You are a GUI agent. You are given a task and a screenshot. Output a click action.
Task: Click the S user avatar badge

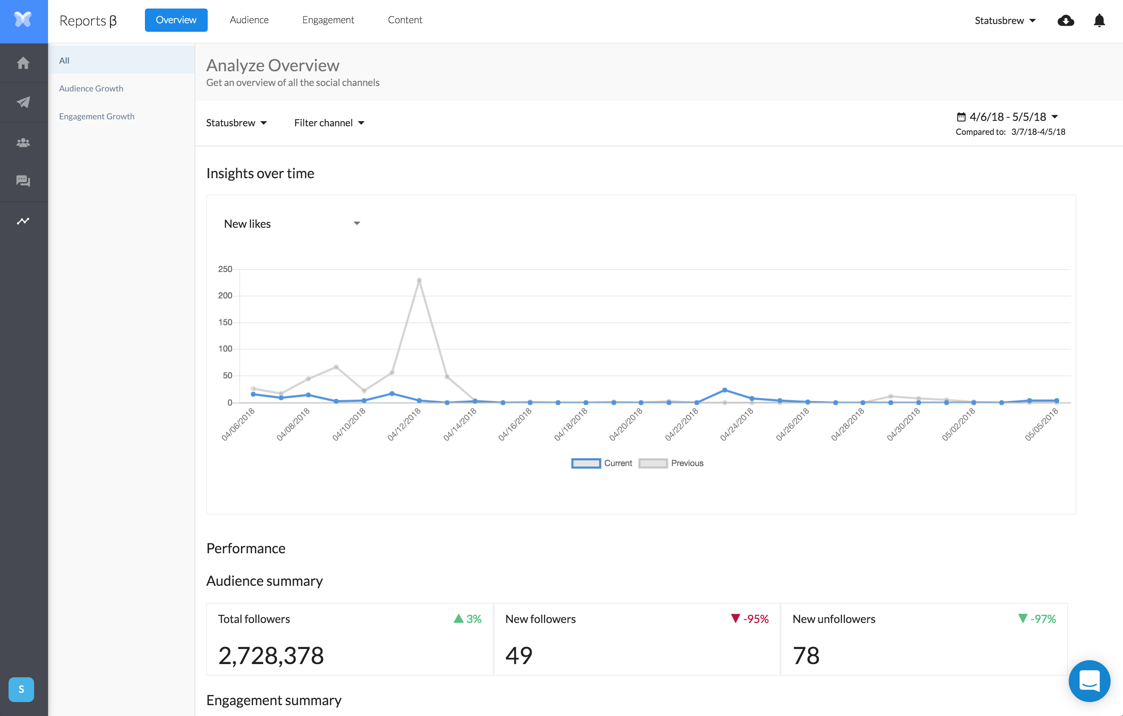[21, 689]
